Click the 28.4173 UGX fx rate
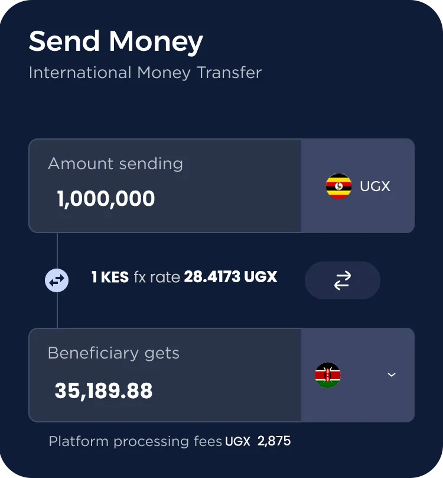 pos(230,277)
